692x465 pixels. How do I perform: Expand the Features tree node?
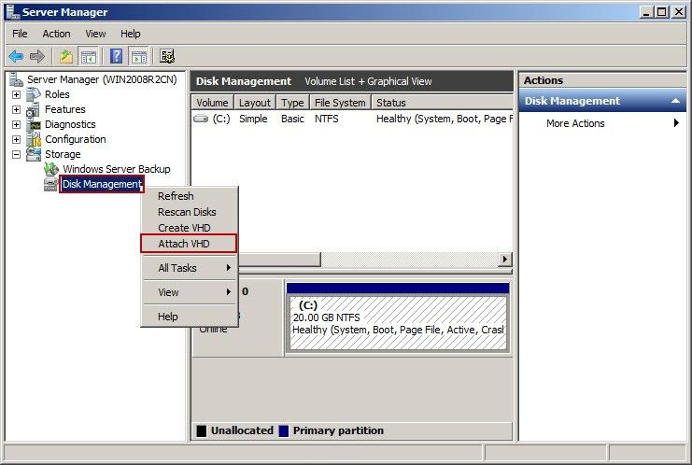[16, 110]
